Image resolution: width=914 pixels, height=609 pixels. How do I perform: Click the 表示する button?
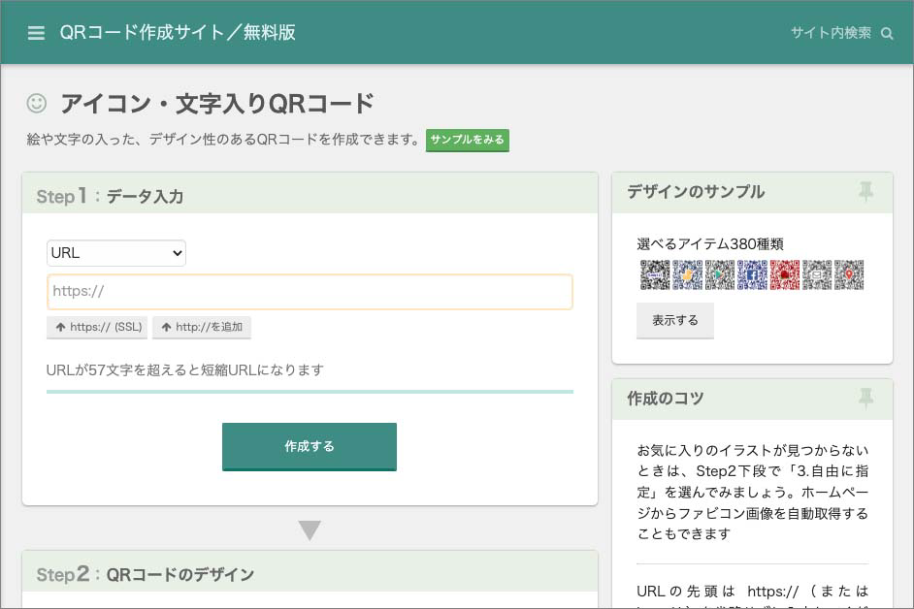[x=675, y=320]
